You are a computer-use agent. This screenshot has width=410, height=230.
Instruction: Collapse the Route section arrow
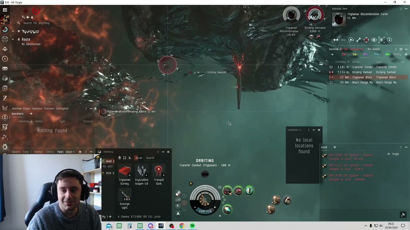pyautogui.click(x=13, y=39)
